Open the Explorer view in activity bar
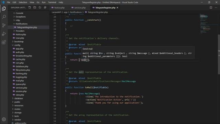The width and height of the screenshot is (220, 124). 4,9
